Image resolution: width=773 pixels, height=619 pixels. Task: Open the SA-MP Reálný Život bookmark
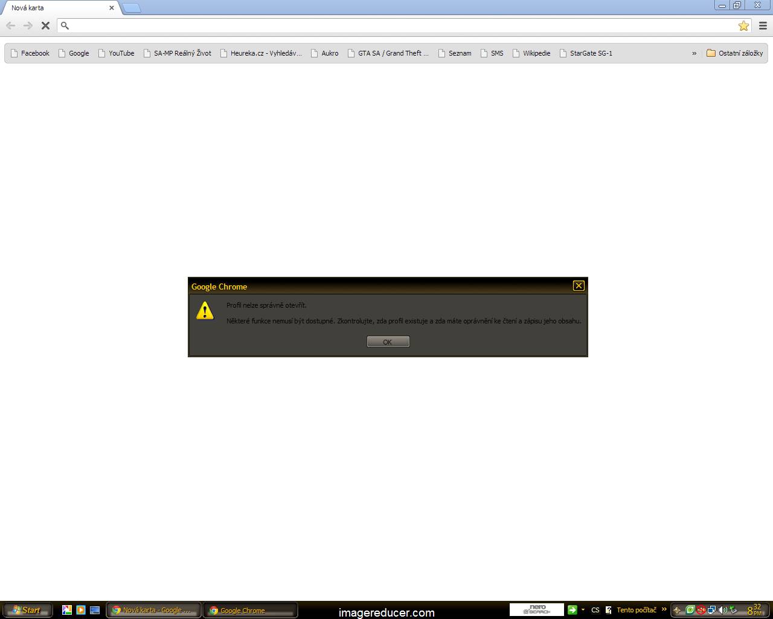click(x=178, y=53)
